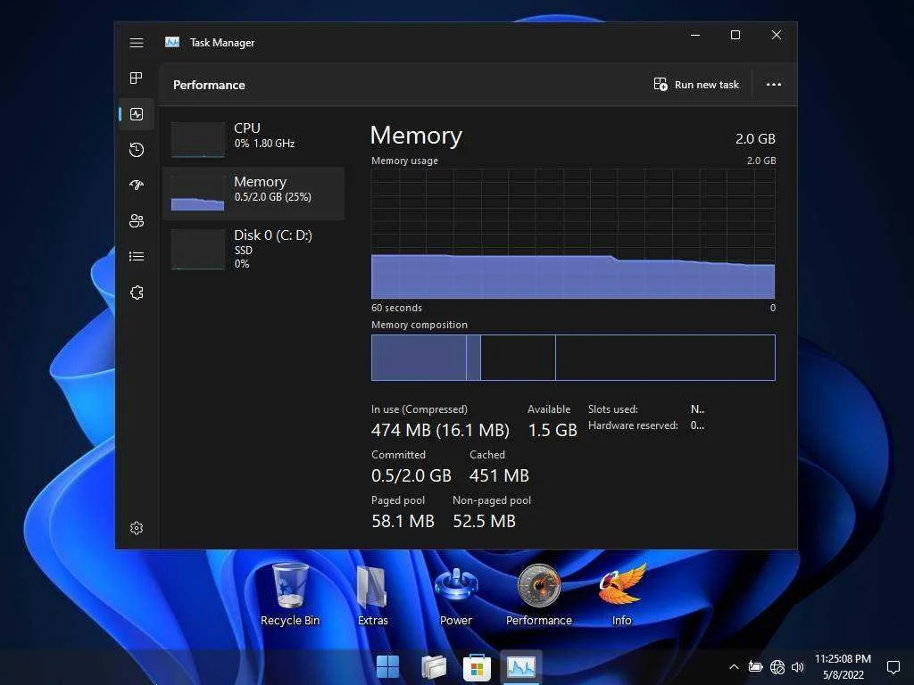Click the volume speaker tray icon

coord(797,666)
